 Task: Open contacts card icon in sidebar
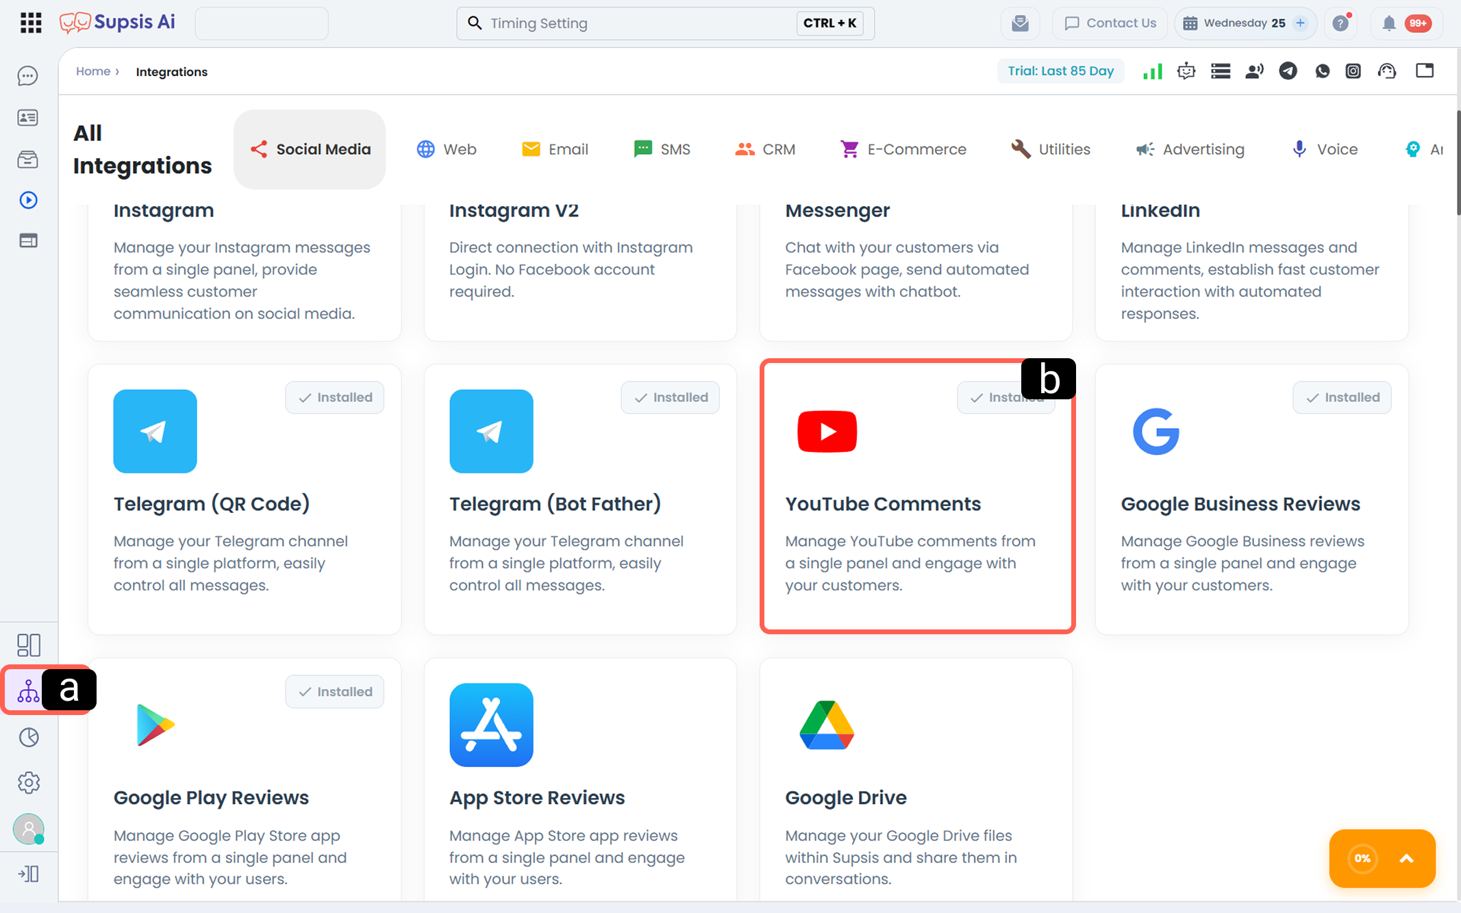point(28,118)
